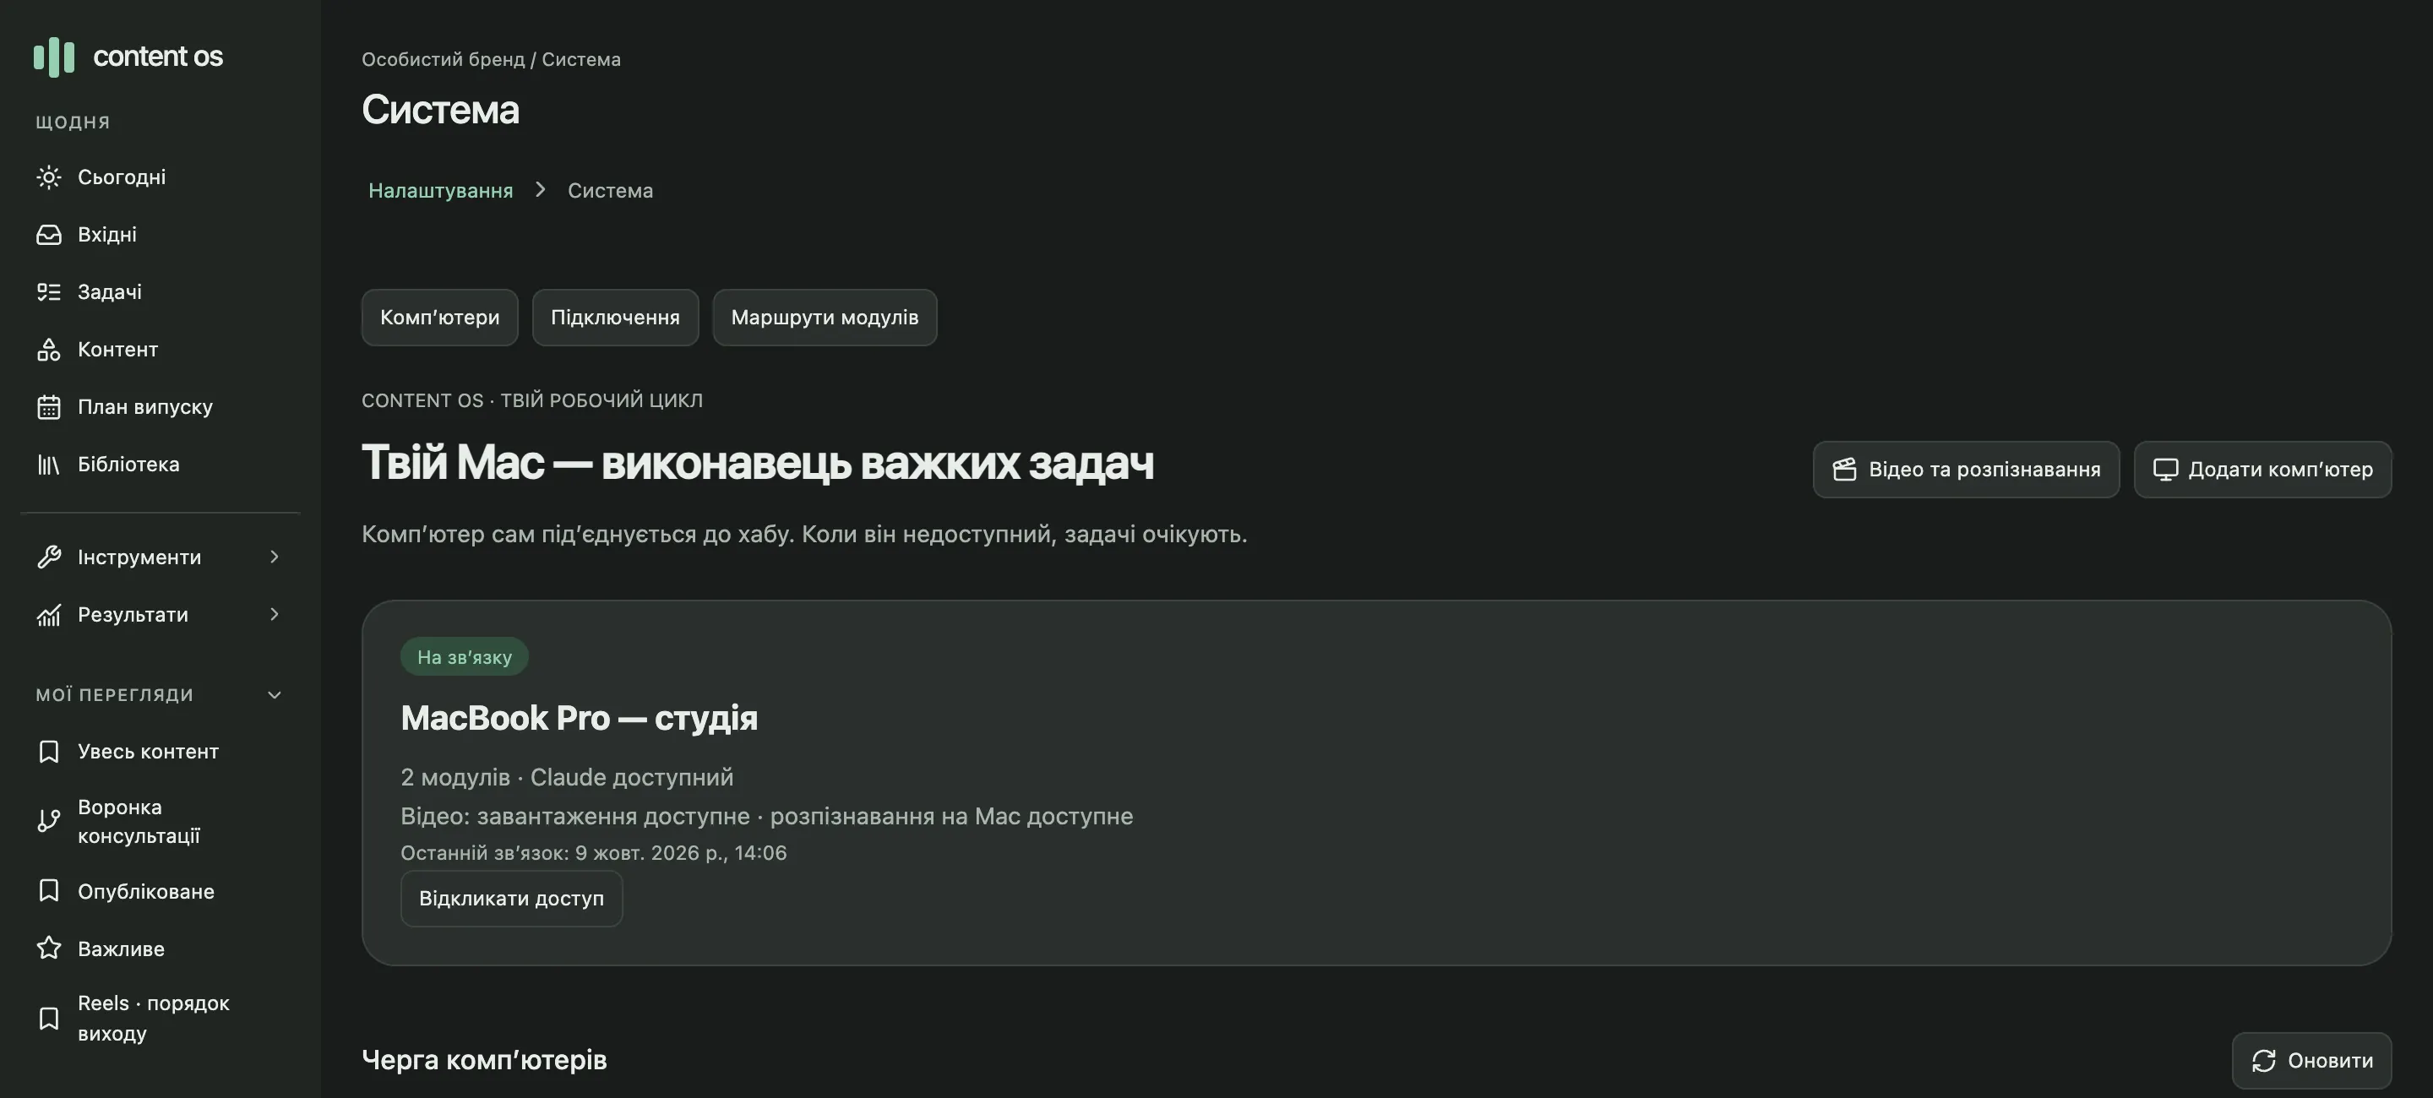
Task: Open the Reels · порядок виходу view
Action: pos(160,1019)
